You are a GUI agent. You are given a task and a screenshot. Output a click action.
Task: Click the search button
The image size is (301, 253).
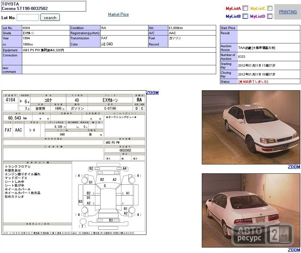coord(50,17)
